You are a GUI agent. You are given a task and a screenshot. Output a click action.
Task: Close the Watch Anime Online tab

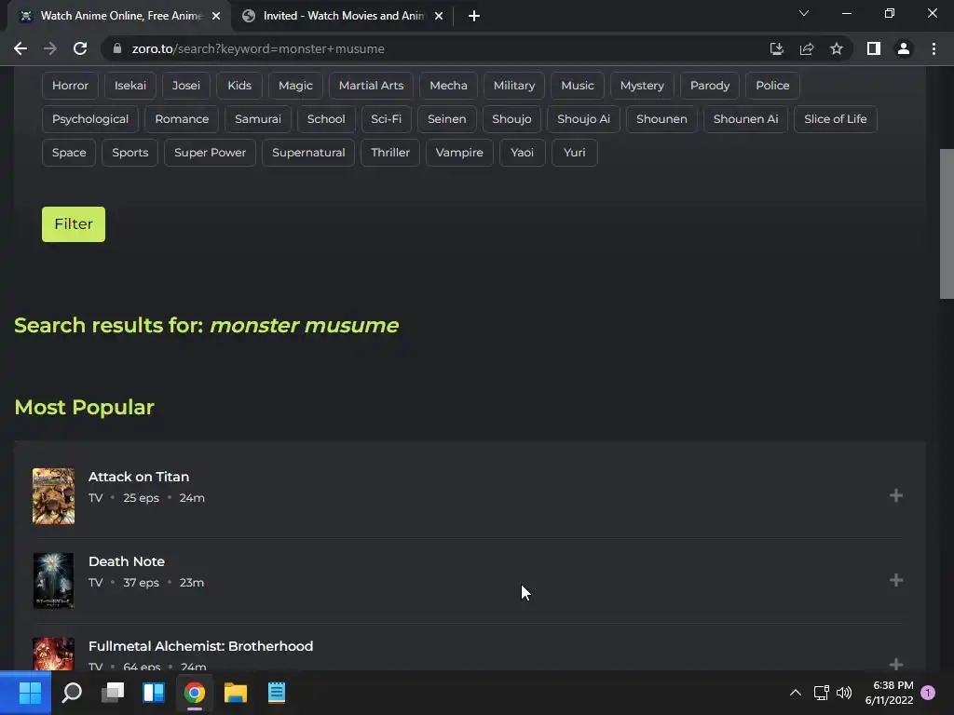click(x=216, y=16)
